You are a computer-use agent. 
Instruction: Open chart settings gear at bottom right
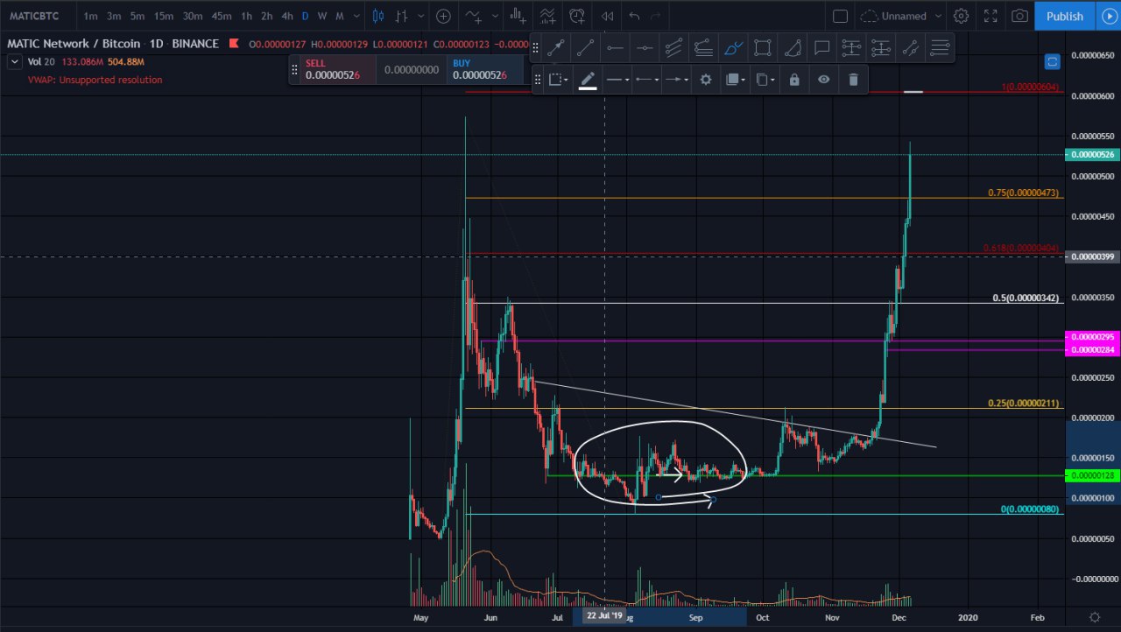(1094, 617)
